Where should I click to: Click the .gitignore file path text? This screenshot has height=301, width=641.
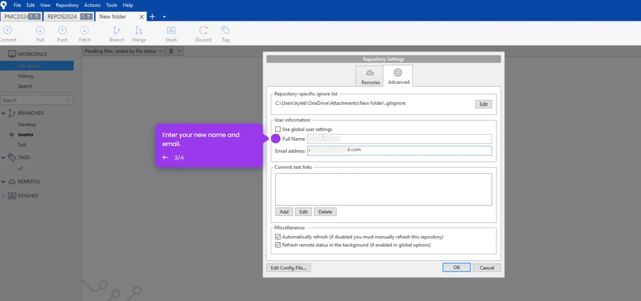tap(340, 103)
